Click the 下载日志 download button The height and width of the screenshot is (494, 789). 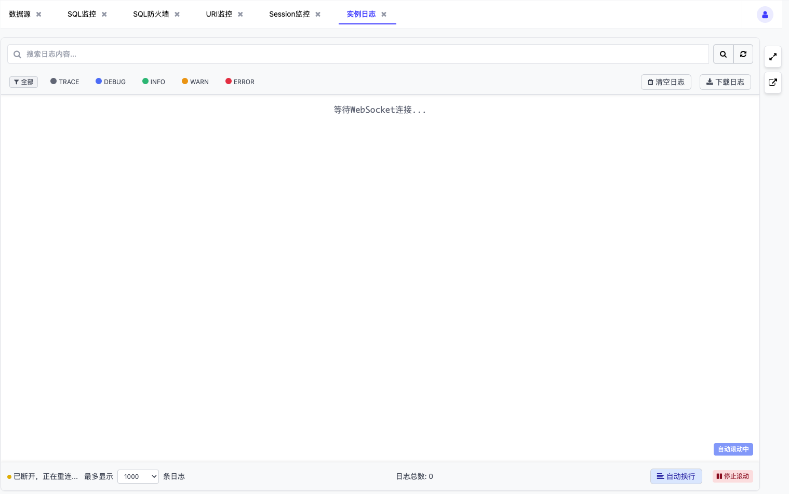(725, 82)
